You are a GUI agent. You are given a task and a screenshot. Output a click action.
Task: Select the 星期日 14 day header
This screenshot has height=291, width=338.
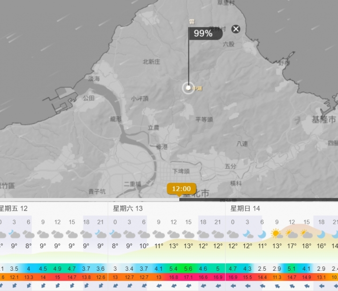245,209
